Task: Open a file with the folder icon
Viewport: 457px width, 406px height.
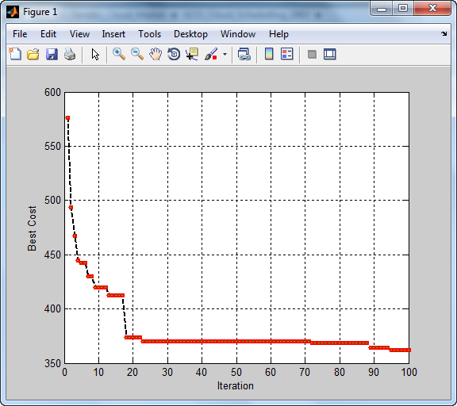Action: [x=33, y=54]
